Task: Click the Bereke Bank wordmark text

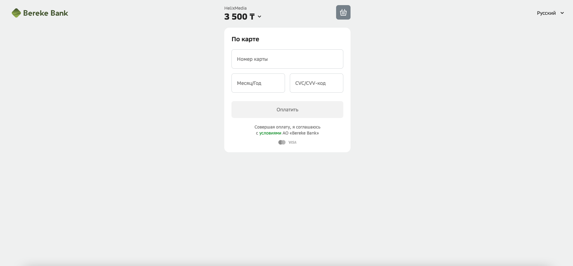Action: click(46, 13)
